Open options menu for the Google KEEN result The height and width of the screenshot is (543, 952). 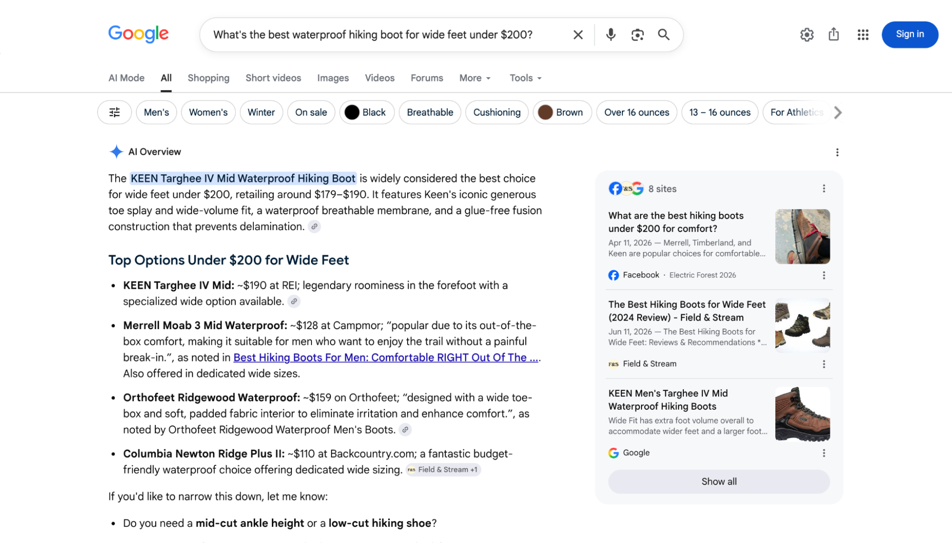824,453
